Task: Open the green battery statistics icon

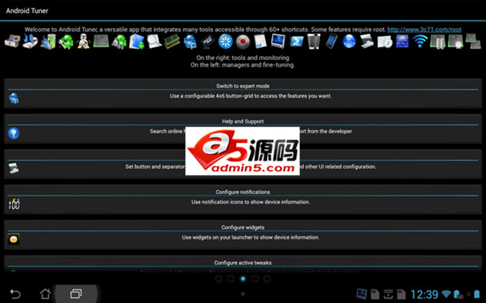Action: pyautogui.click(x=48, y=42)
